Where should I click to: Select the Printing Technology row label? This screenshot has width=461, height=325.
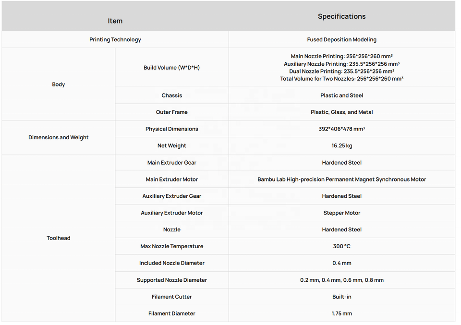pyautogui.click(x=115, y=40)
